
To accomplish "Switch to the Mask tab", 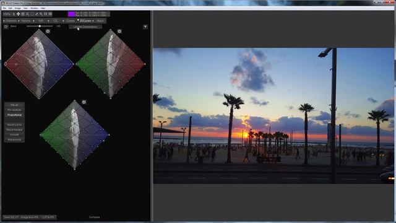I will point(100,20).
